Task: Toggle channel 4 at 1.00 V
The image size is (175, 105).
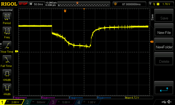Action: coord(88,102)
